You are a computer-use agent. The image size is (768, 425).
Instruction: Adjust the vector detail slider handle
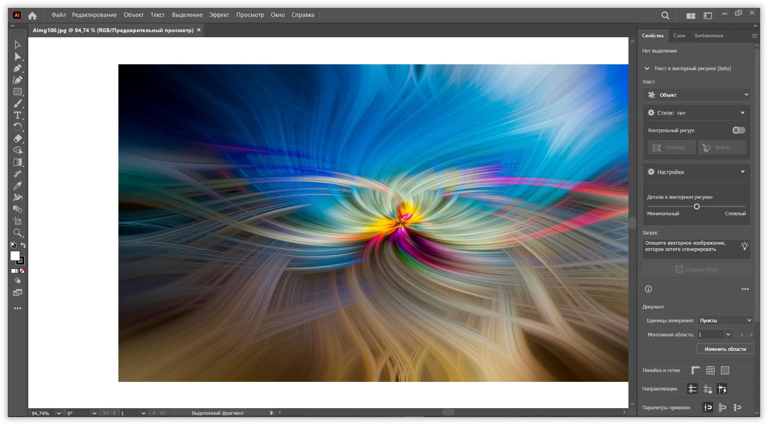click(697, 207)
